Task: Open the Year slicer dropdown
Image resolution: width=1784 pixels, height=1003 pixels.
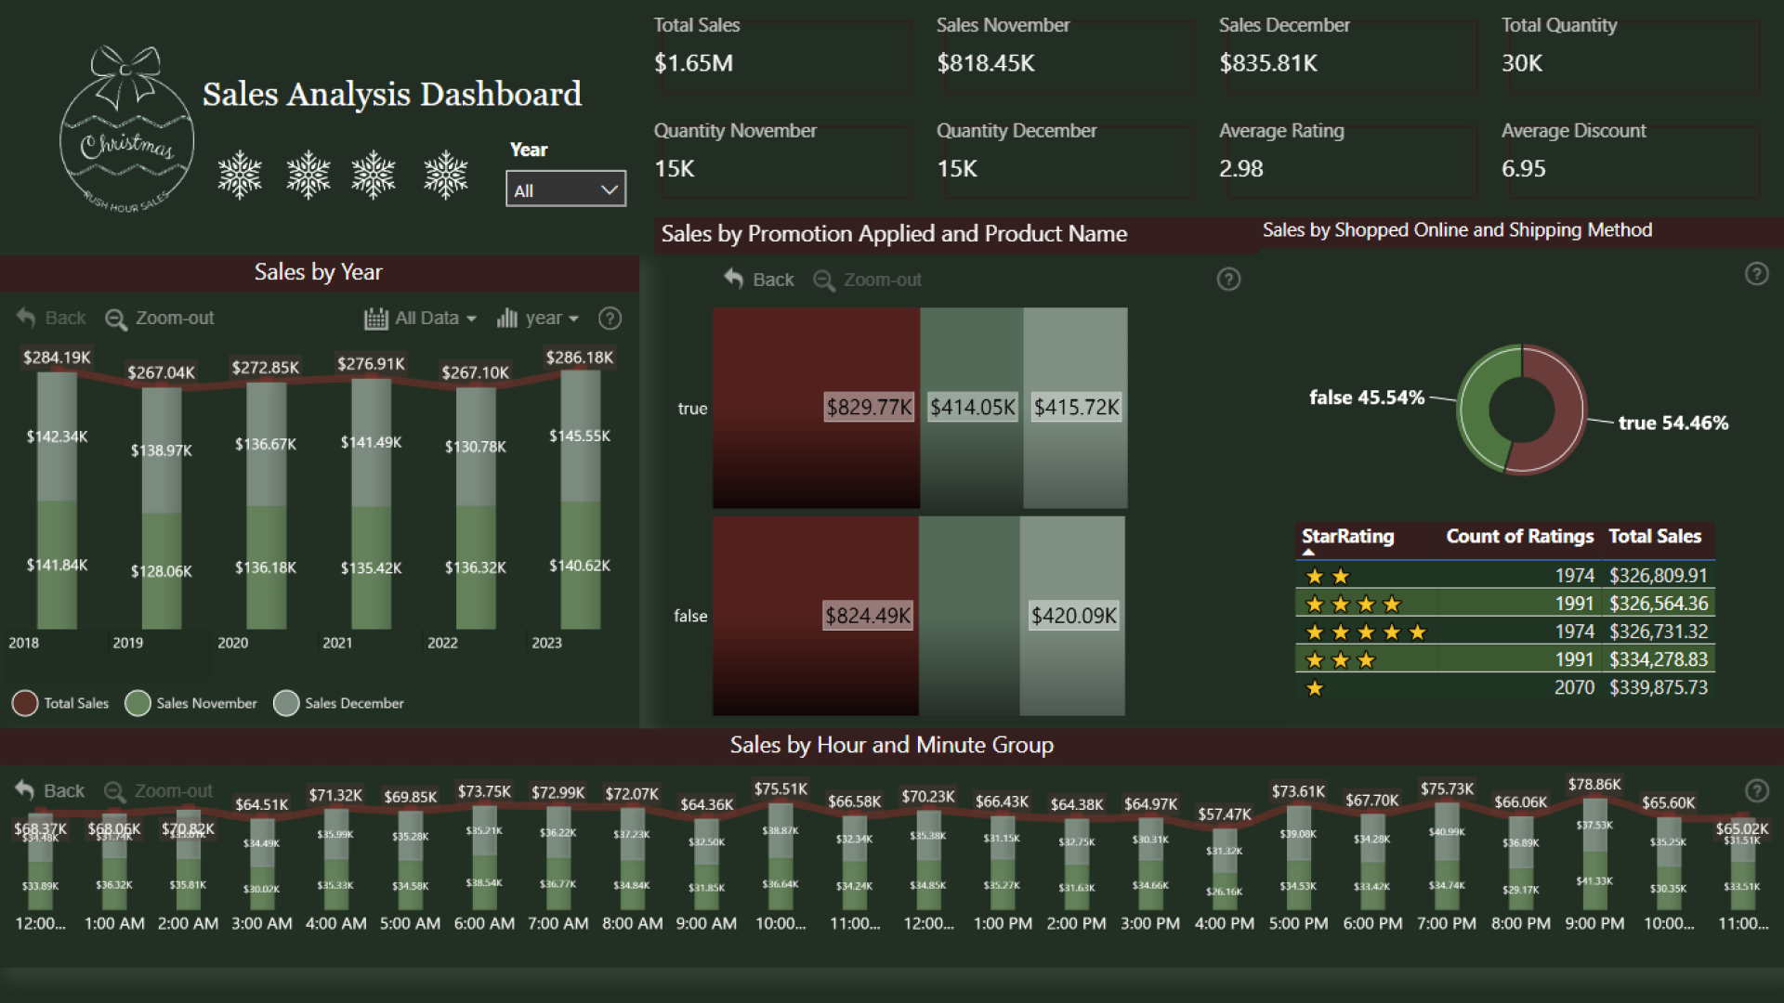Action: coord(566,189)
